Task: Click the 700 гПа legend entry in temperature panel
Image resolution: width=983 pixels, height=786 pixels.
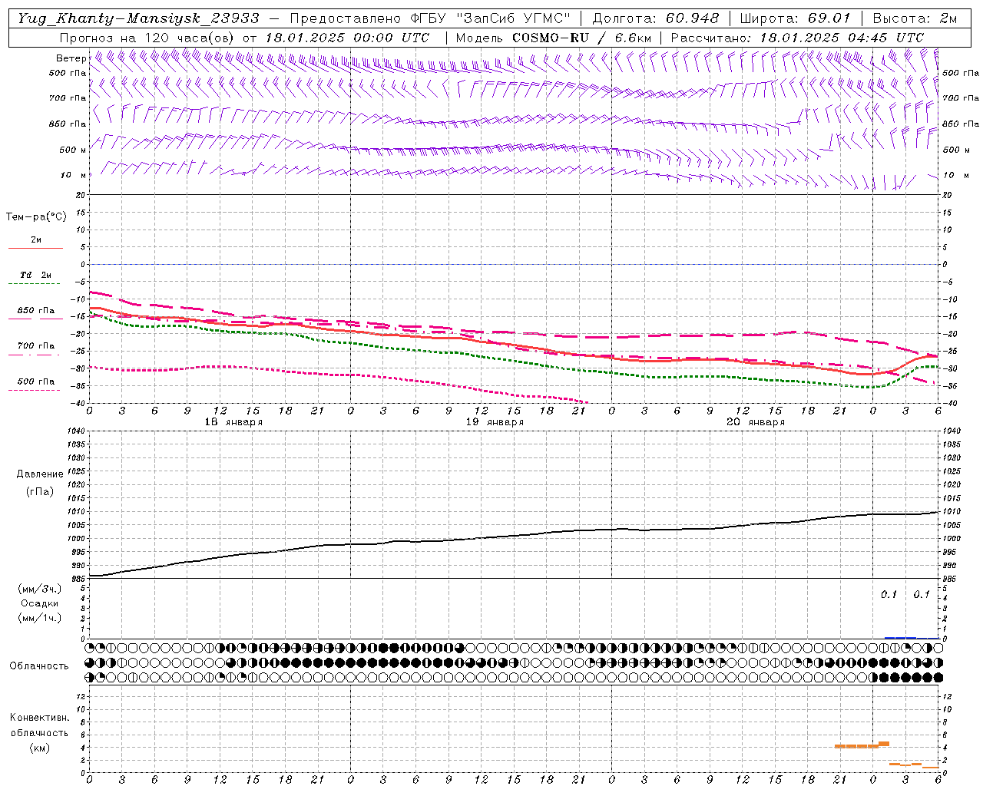Action: [35, 346]
